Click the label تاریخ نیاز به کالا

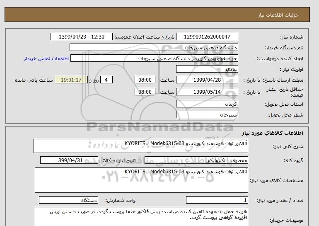tap(119, 160)
